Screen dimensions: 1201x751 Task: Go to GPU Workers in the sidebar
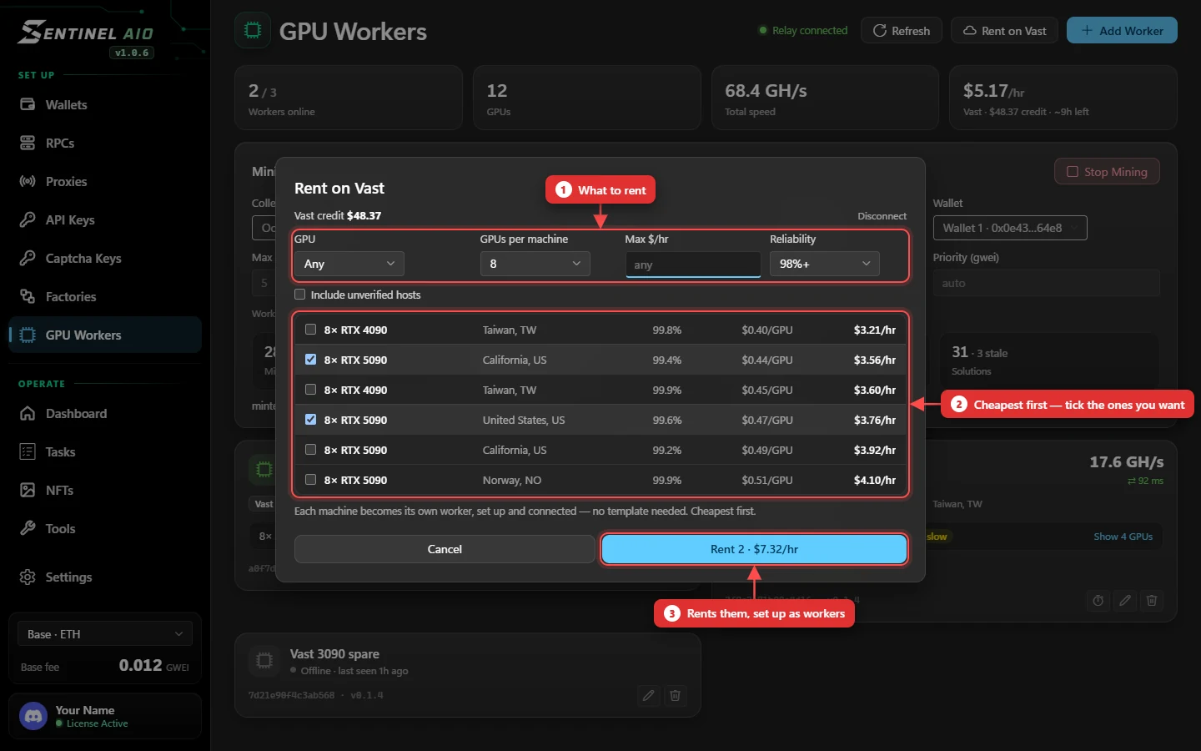105,335
